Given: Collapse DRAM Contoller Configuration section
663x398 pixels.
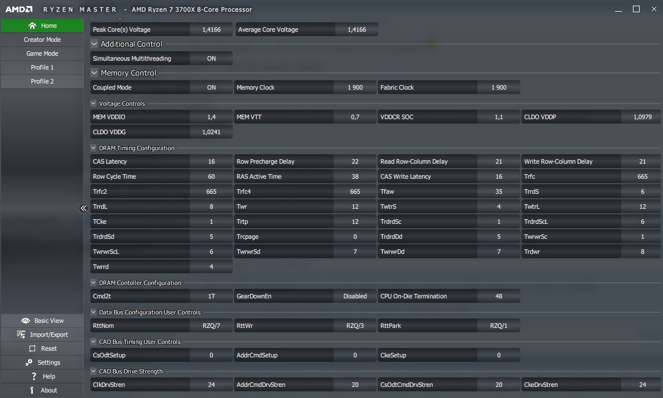Looking at the screenshot, I should pyautogui.click(x=94, y=283).
